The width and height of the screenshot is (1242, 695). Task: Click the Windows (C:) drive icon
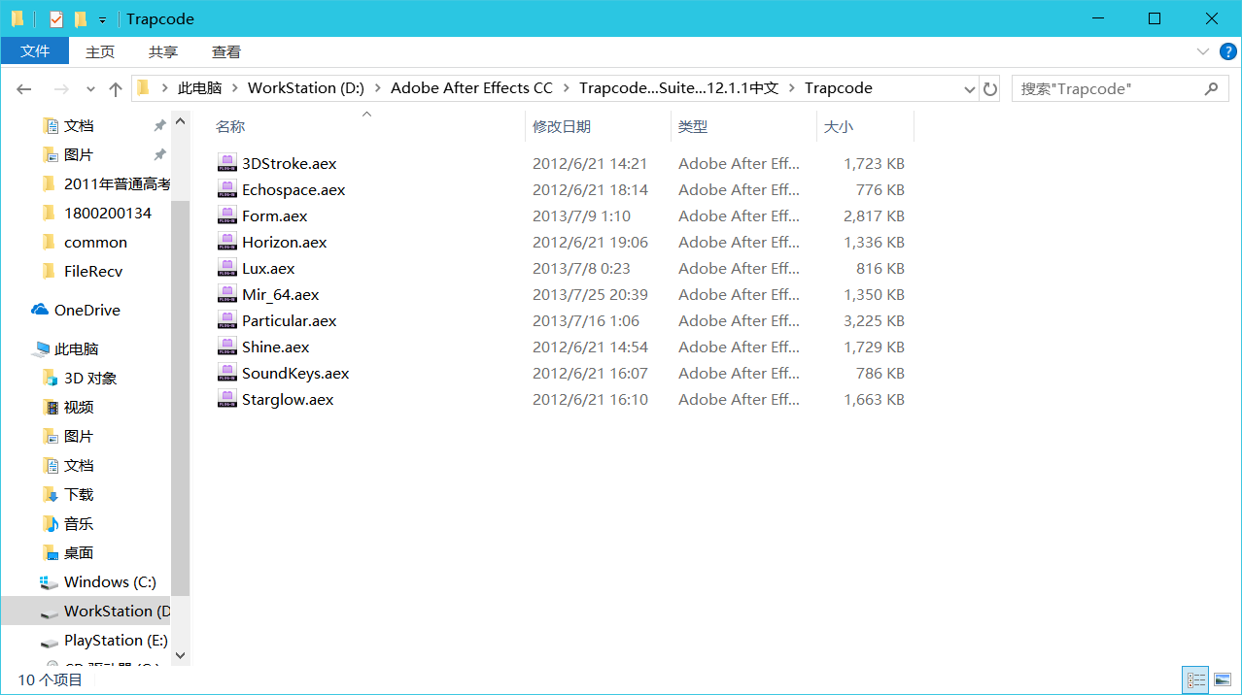(x=49, y=582)
